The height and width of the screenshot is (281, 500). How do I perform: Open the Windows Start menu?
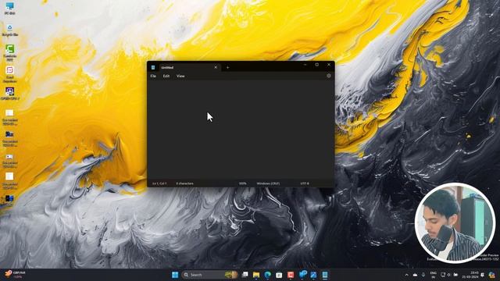coord(175,275)
